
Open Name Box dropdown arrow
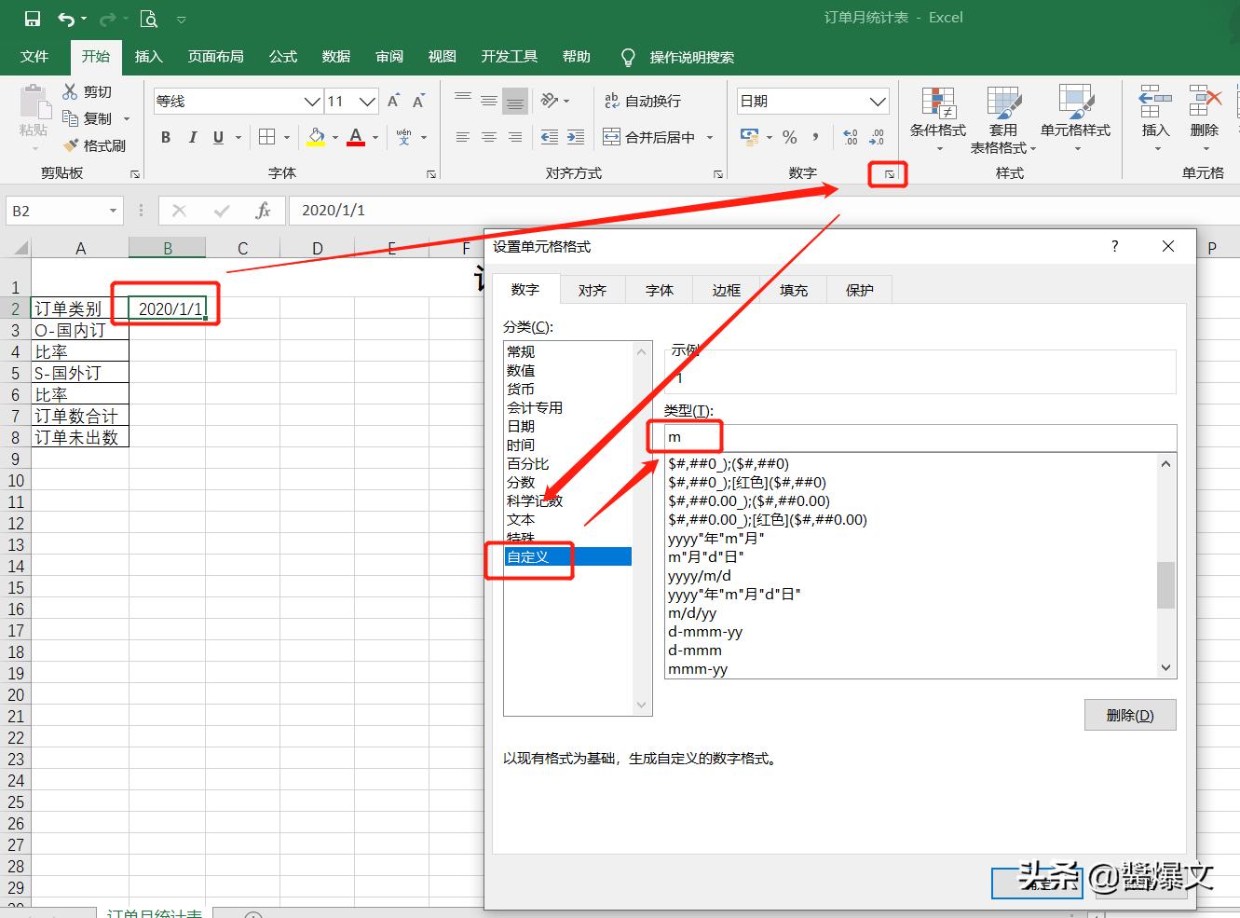pos(113,211)
